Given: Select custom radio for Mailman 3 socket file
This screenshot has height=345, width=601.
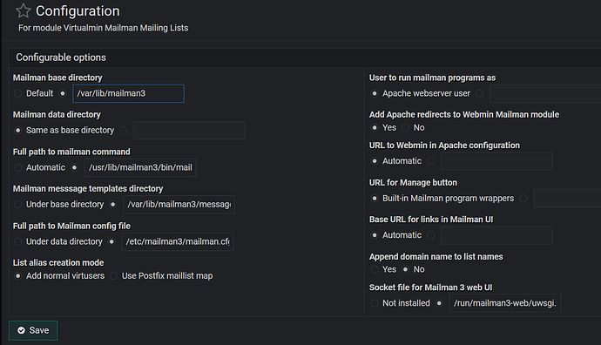Looking at the screenshot, I should pos(439,303).
